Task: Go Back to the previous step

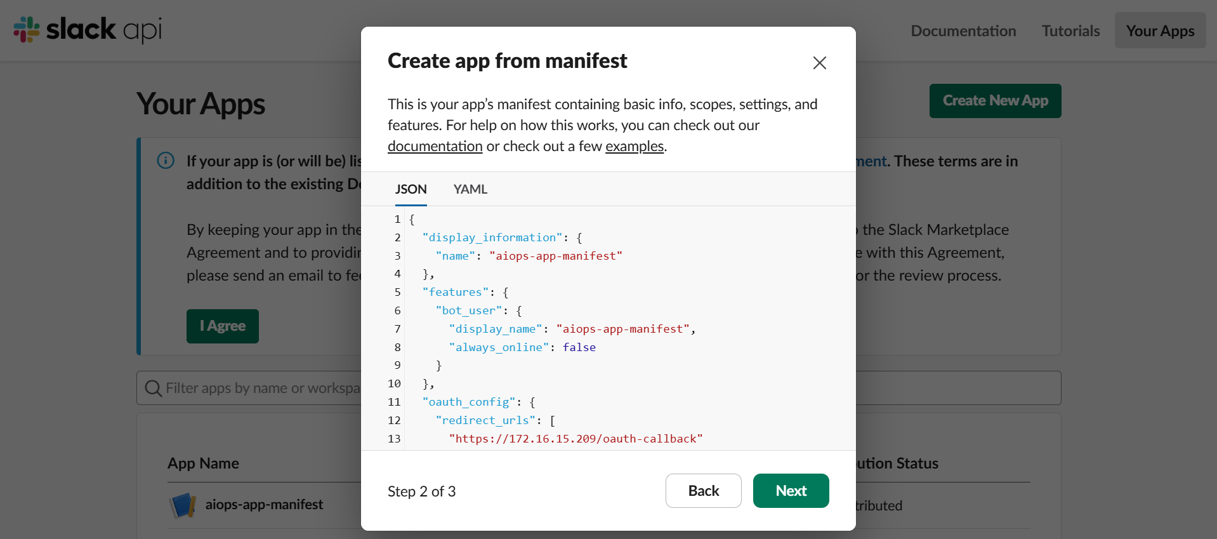Action: pos(703,491)
